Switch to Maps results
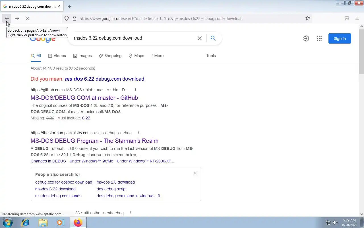The width and height of the screenshot is (364, 228). 136,56
